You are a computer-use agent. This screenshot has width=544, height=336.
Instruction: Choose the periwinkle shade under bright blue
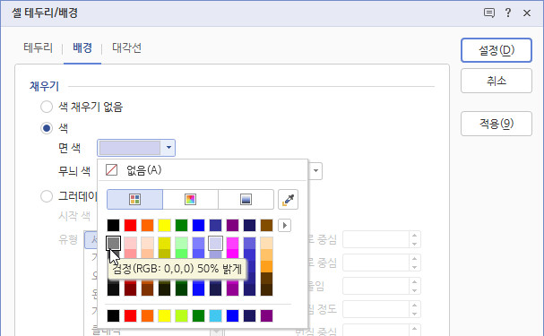click(x=198, y=244)
